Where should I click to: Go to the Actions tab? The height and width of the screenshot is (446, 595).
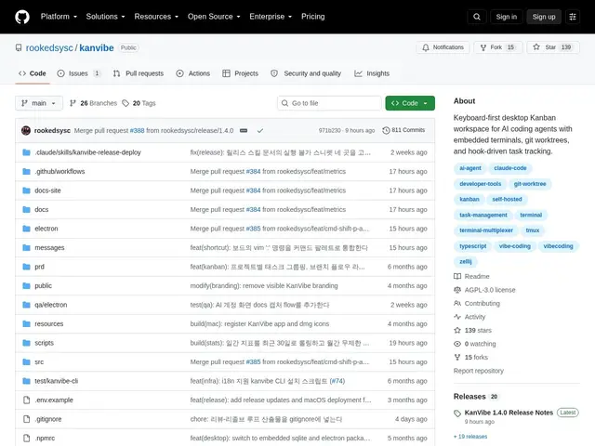193,73
